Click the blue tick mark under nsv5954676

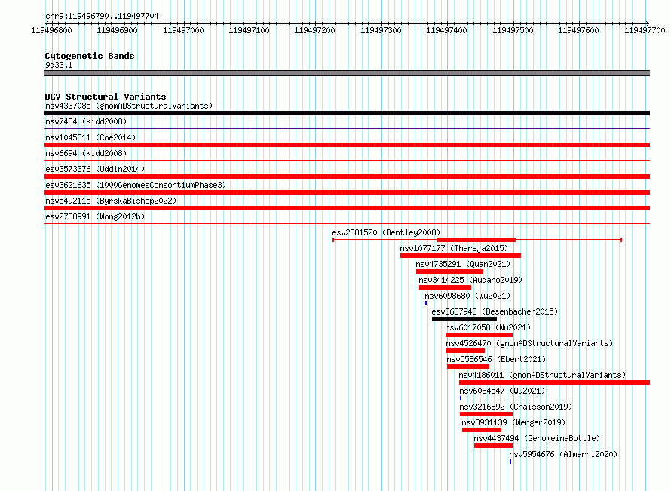point(510,462)
